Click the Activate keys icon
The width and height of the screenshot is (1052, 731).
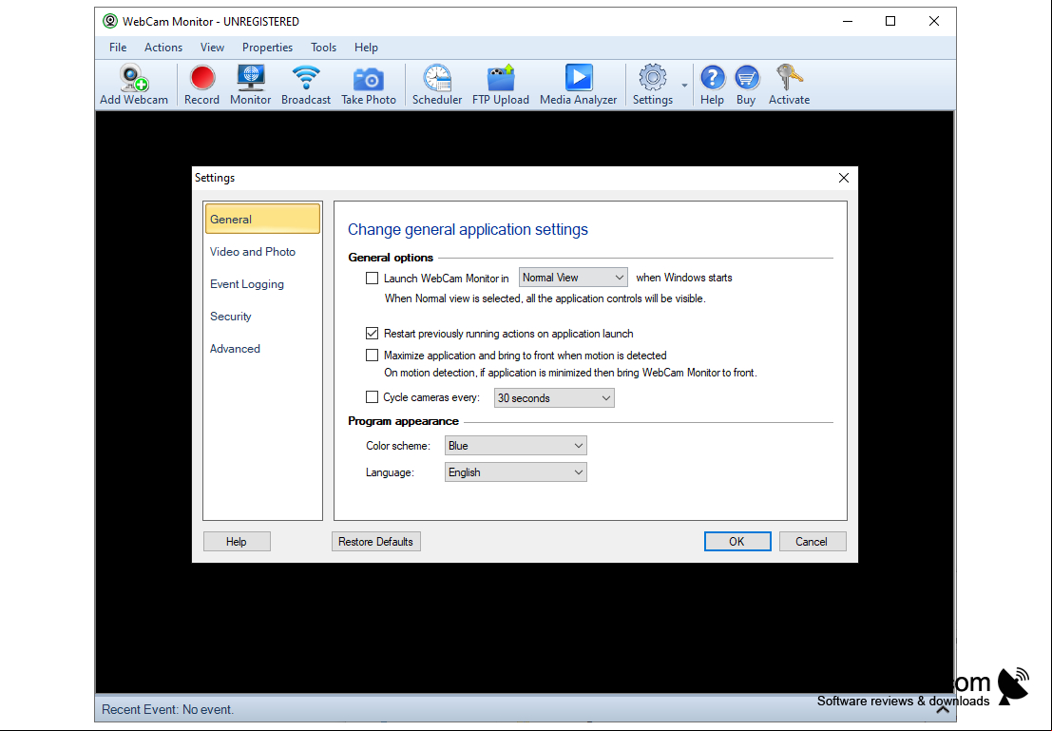click(x=789, y=85)
